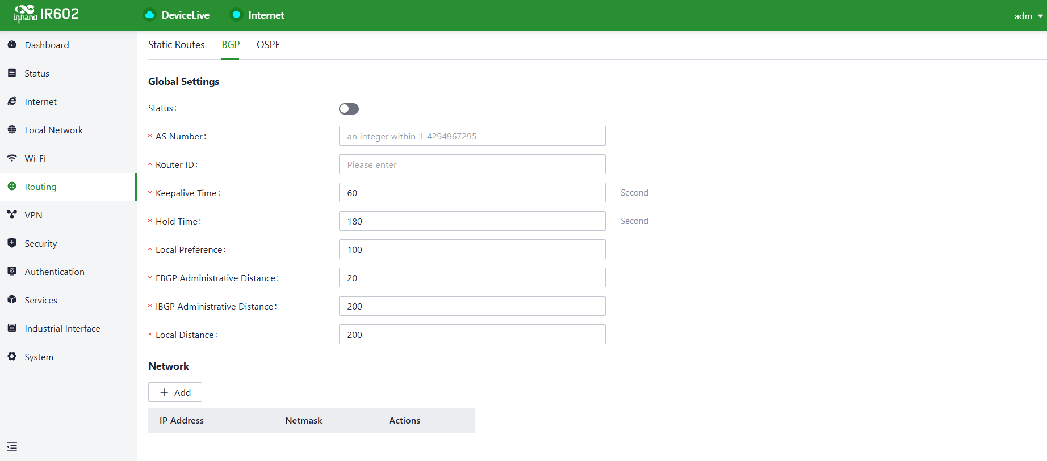Switch to the OSPF tab
The image size is (1047, 461).
(268, 45)
